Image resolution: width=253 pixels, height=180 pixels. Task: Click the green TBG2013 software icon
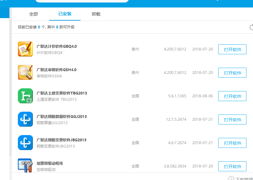[25, 96]
